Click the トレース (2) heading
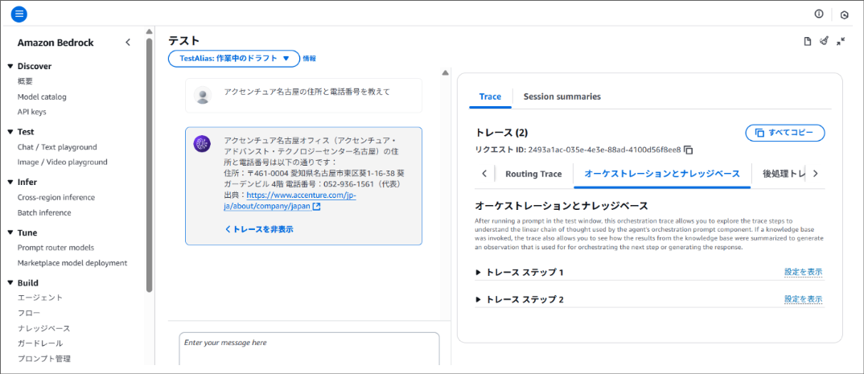 pyautogui.click(x=501, y=133)
